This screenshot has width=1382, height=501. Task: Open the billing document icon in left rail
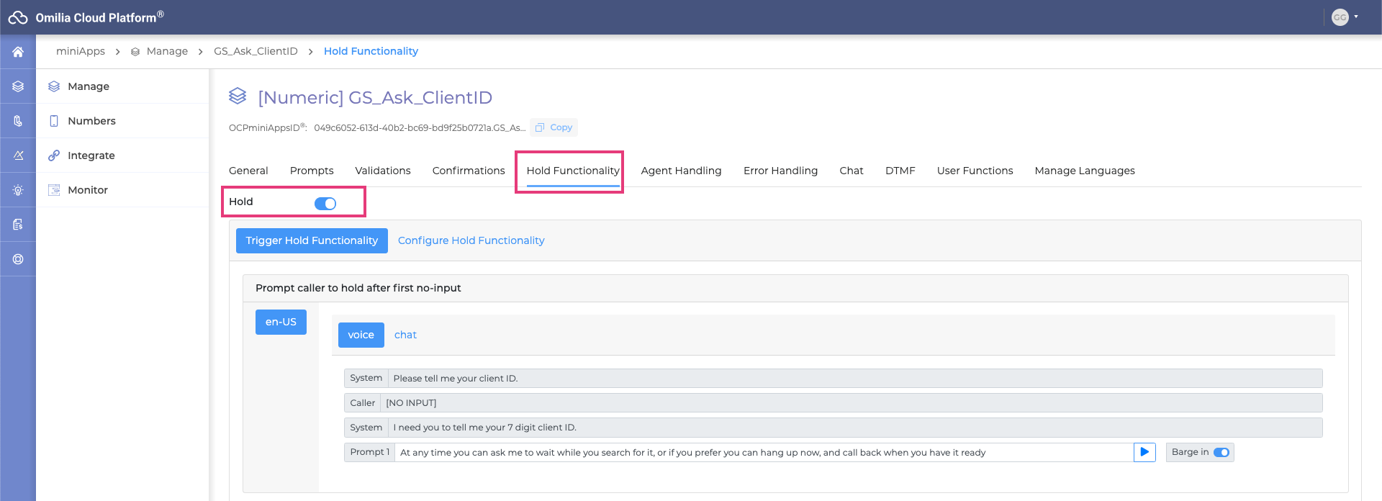coord(18,225)
